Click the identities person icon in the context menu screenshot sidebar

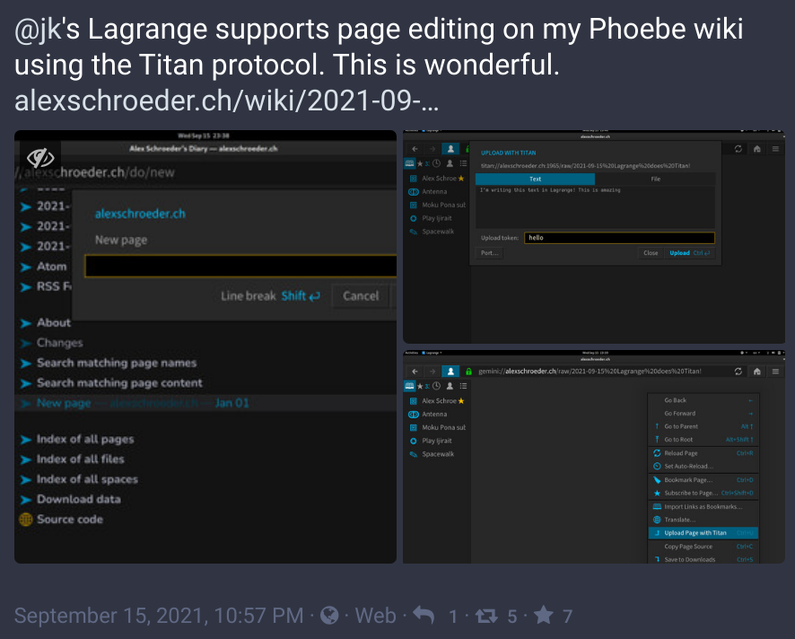450,386
